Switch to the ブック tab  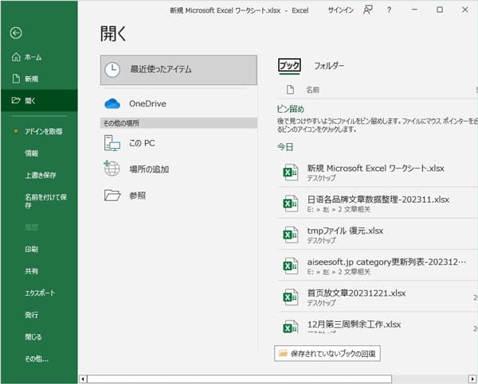(289, 65)
